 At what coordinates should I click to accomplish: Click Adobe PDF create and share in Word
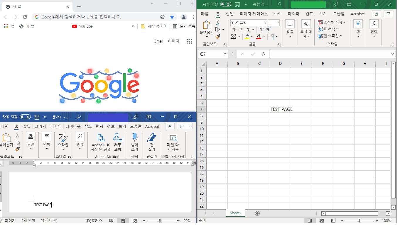click(x=101, y=142)
